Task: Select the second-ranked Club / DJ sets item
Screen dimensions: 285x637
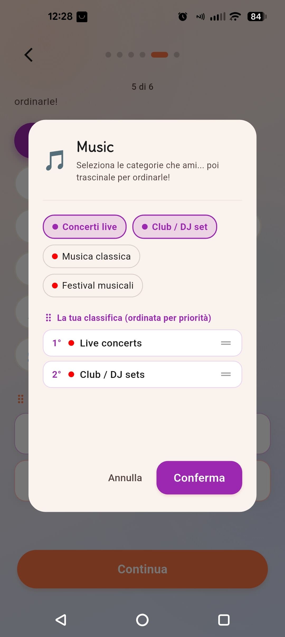Action: click(142, 374)
